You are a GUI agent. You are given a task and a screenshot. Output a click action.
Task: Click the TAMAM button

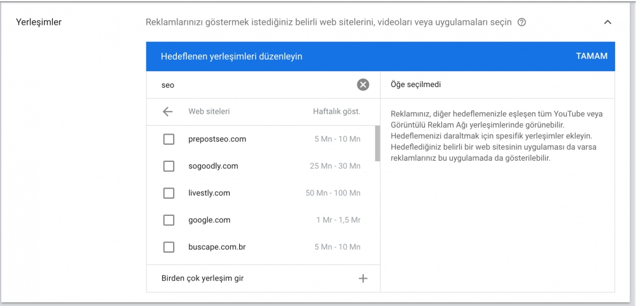(x=591, y=57)
